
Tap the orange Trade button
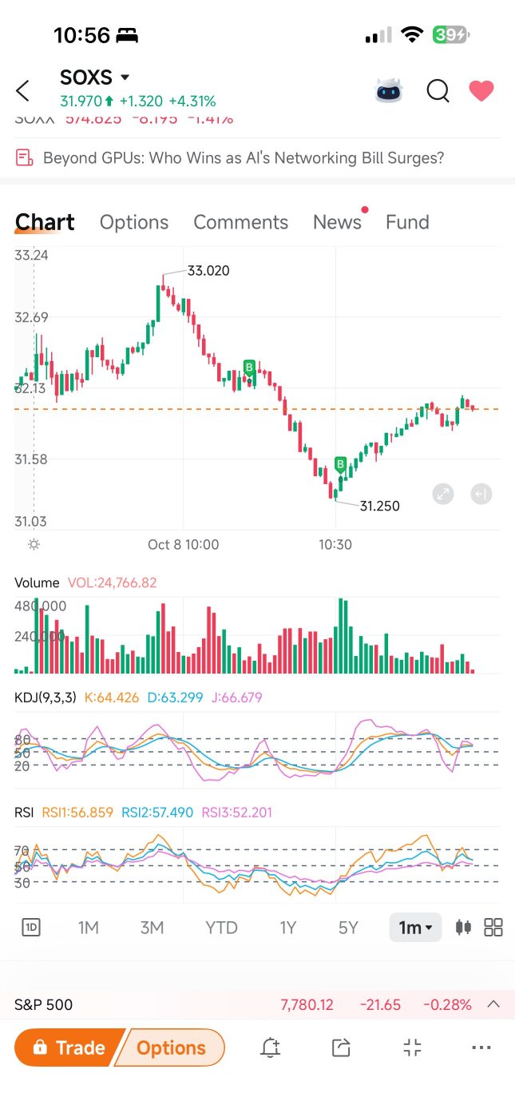tap(70, 1047)
